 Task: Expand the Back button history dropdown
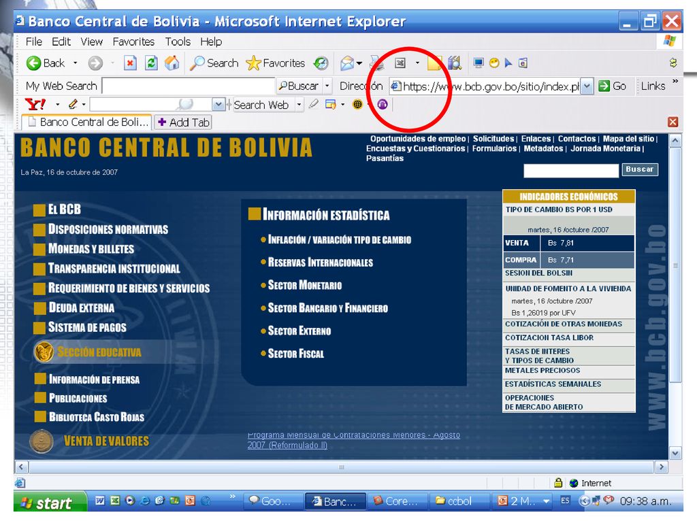(x=75, y=63)
